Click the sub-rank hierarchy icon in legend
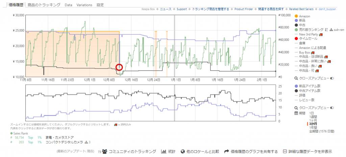Screen dimensions: 346x157 pyautogui.click(x=330, y=30)
